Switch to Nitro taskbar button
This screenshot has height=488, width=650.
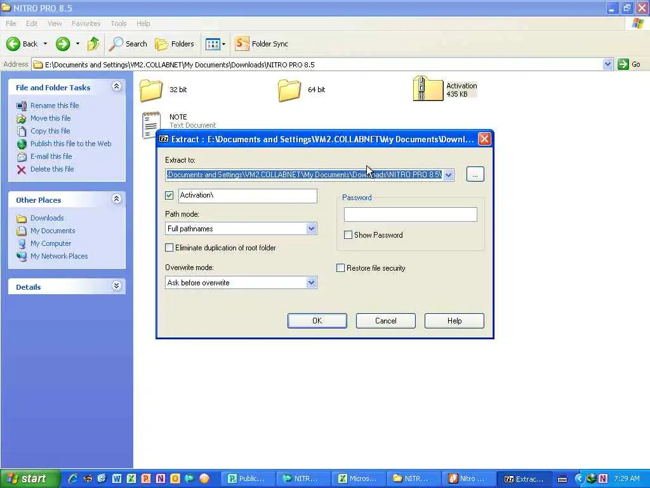468,478
